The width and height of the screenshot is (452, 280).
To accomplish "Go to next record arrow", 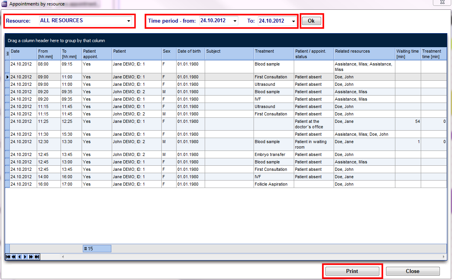I will pyautogui.click(x=25, y=257).
